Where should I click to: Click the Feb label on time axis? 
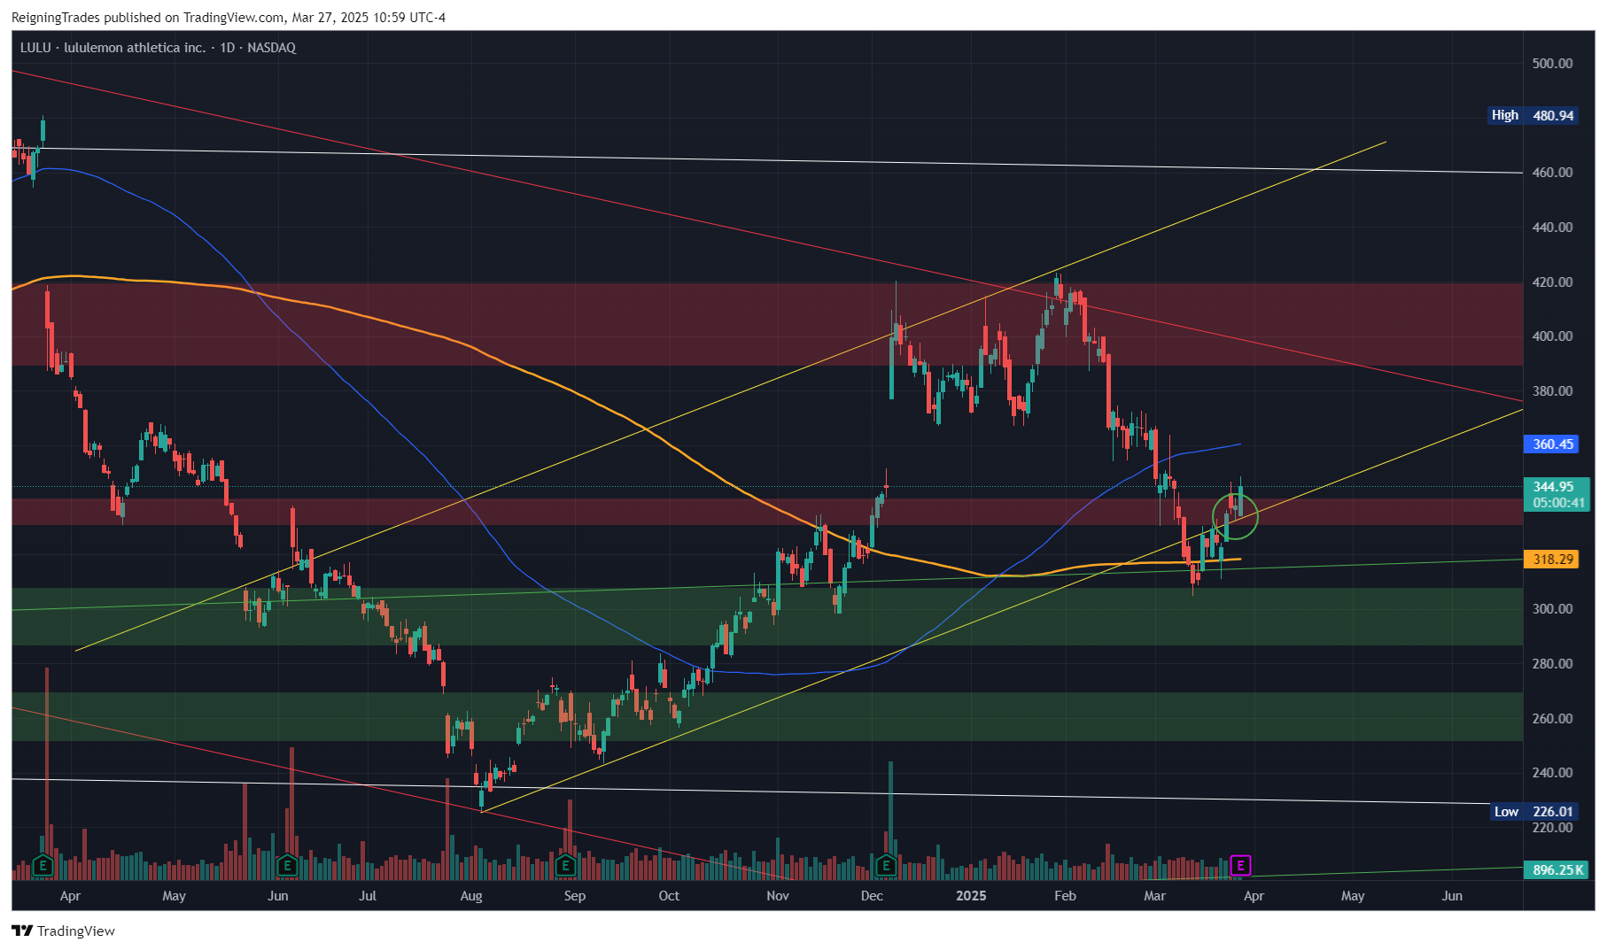(1065, 896)
